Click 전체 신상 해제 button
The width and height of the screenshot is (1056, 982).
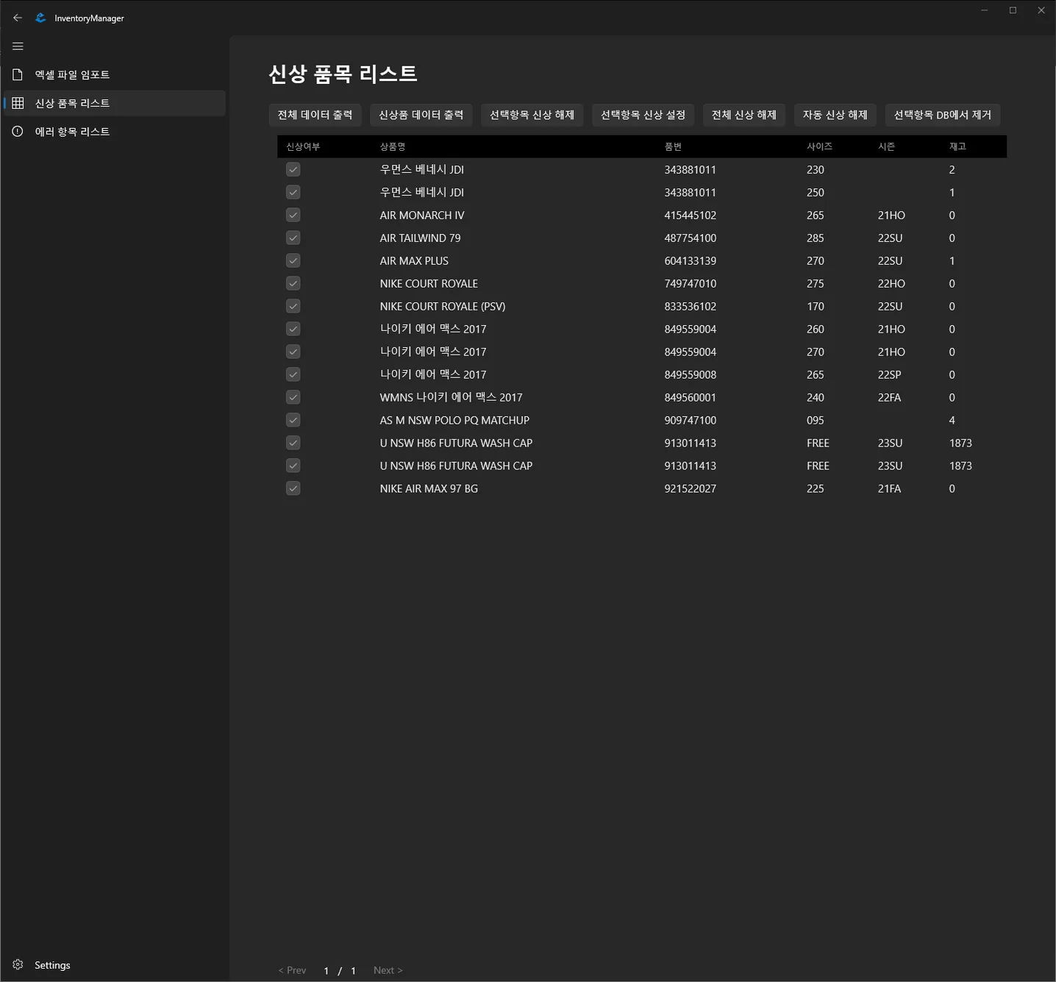pyautogui.click(x=744, y=115)
